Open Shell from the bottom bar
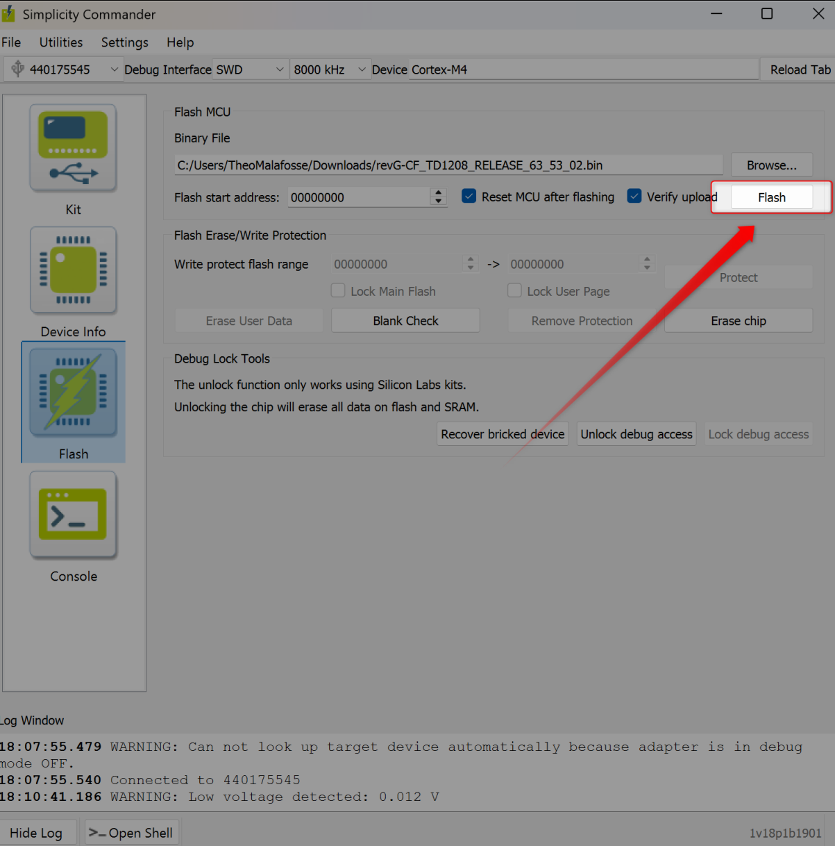 (x=132, y=833)
